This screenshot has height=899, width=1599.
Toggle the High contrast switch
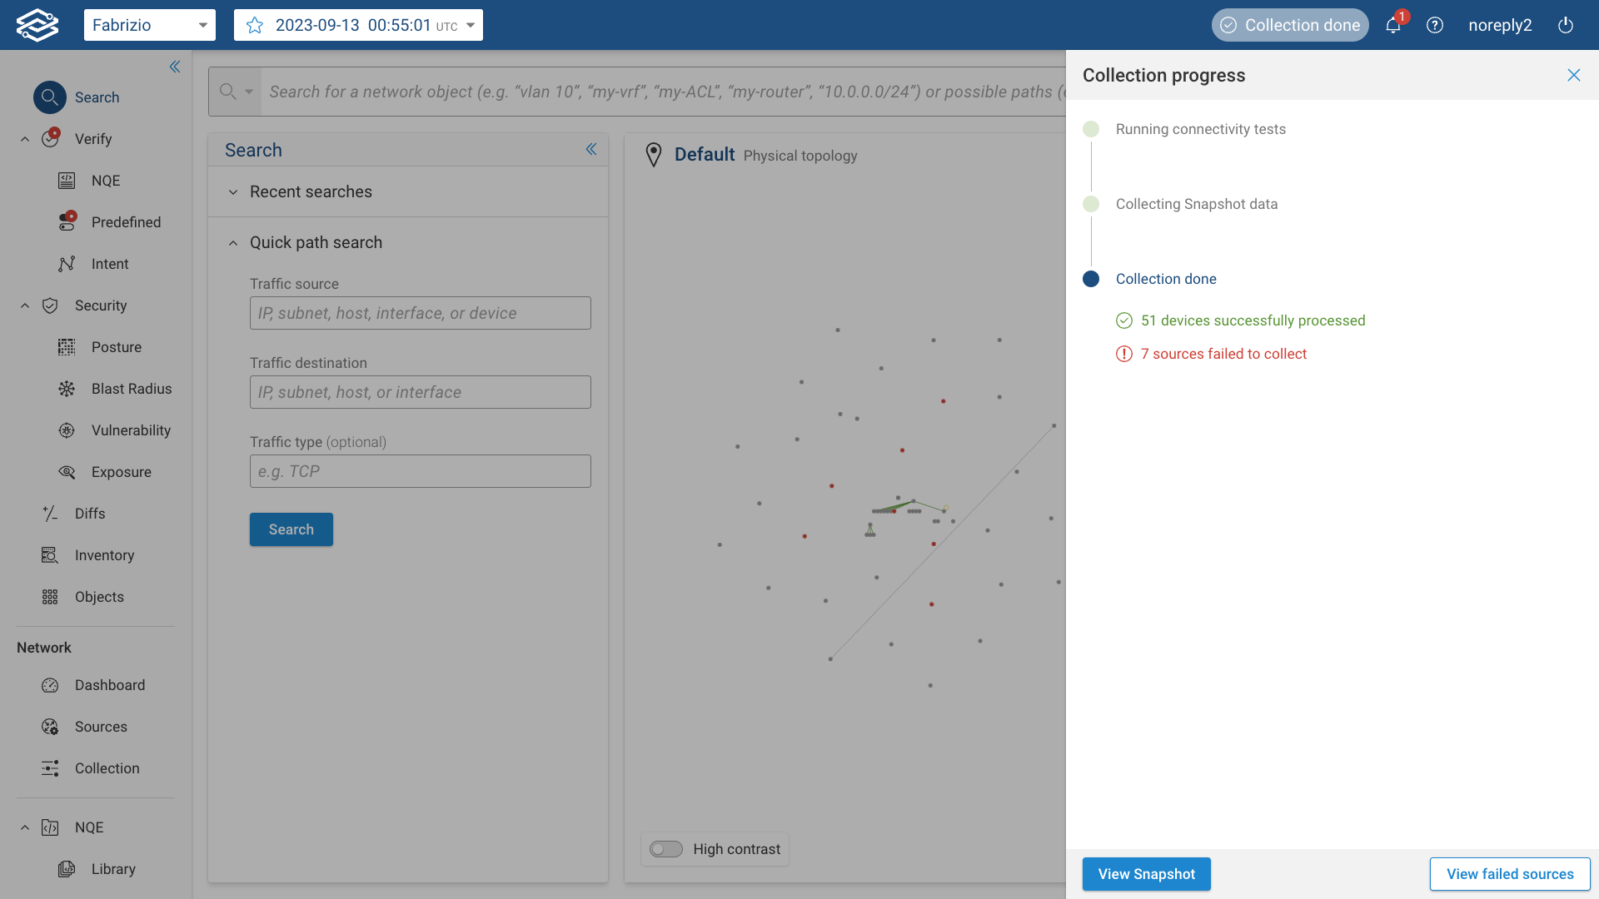point(666,849)
